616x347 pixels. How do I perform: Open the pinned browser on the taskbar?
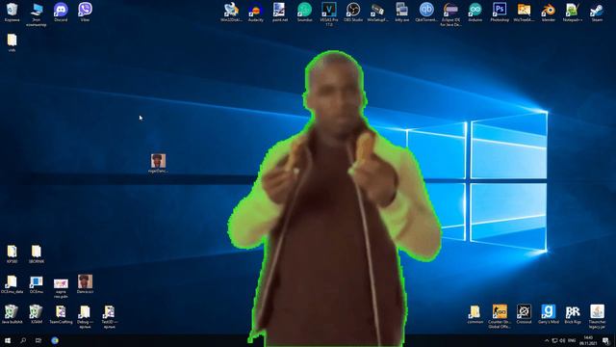pos(55,340)
